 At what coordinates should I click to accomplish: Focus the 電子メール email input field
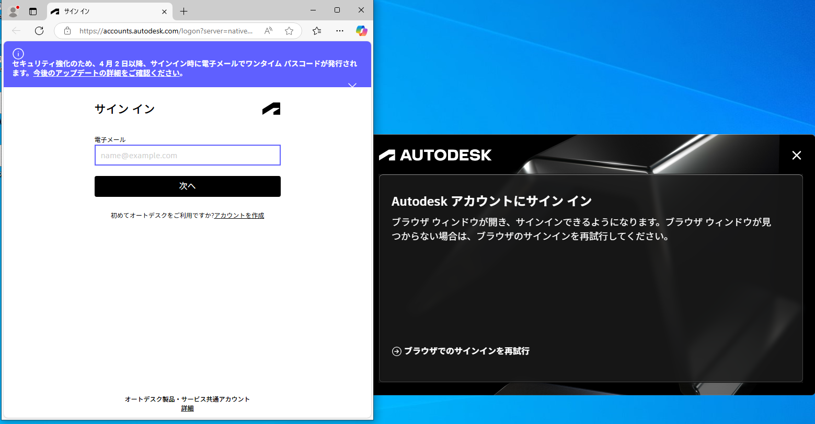pyautogui.click(x=188, y=155)
